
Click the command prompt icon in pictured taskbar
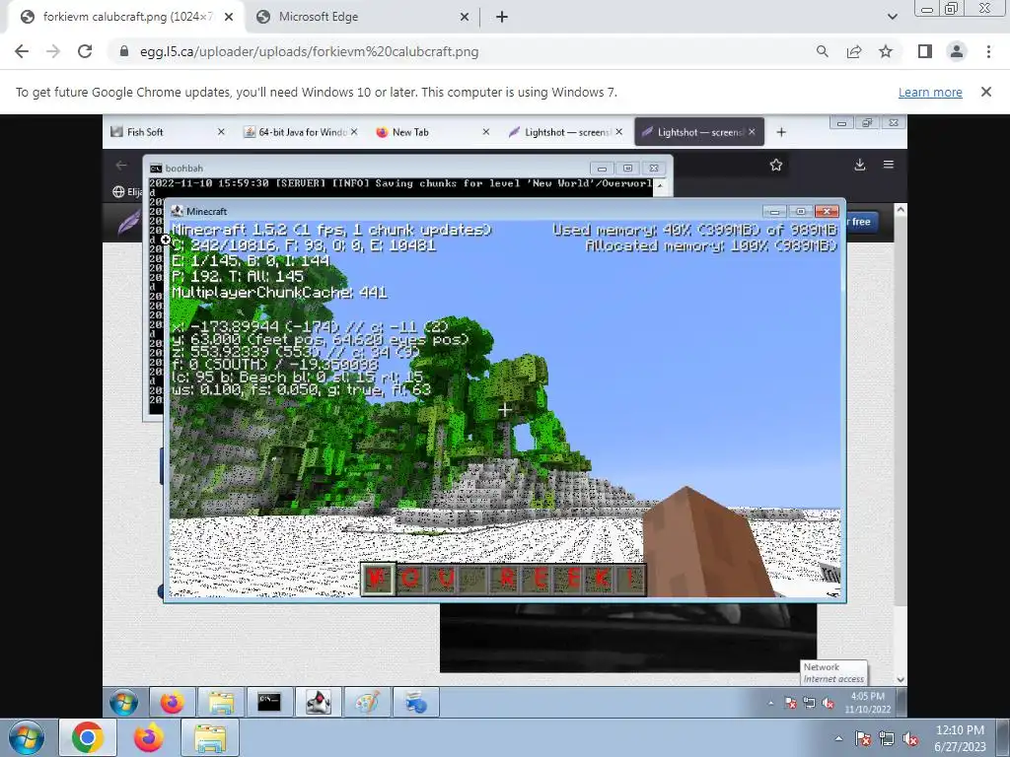[x=268, y=702]
